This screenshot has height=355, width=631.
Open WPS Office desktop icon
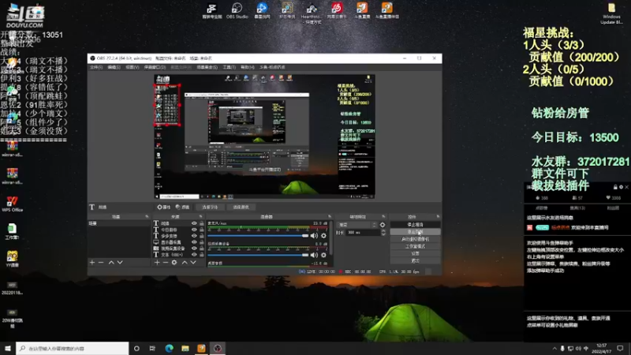12,204
